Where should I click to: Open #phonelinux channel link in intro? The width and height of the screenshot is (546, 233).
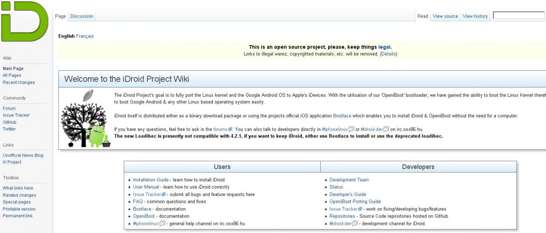coord(335,129)
